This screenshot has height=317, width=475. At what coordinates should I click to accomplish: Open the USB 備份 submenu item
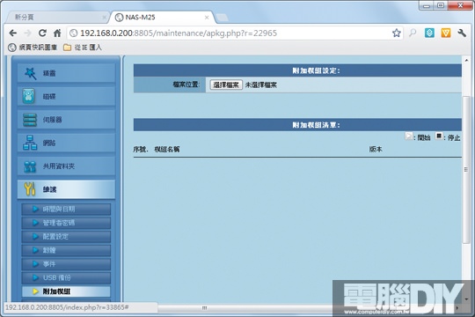coord(66,277)
